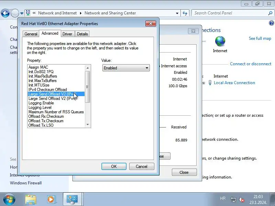Minimize the Control Panel window
275x206 pixels.
tap(246, 4)
